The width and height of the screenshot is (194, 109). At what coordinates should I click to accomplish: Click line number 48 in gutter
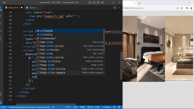(10, 50)
